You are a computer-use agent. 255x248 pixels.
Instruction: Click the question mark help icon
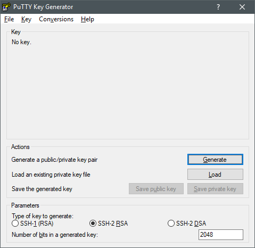218,7
